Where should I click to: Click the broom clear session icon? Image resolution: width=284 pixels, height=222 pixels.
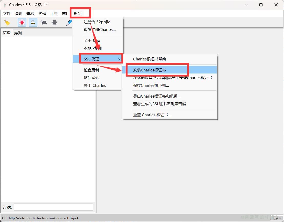(x=7, y=23)
